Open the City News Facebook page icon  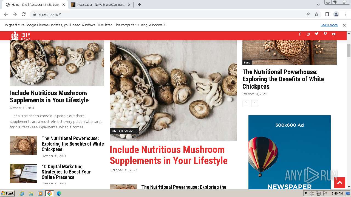tap(300, 34)
